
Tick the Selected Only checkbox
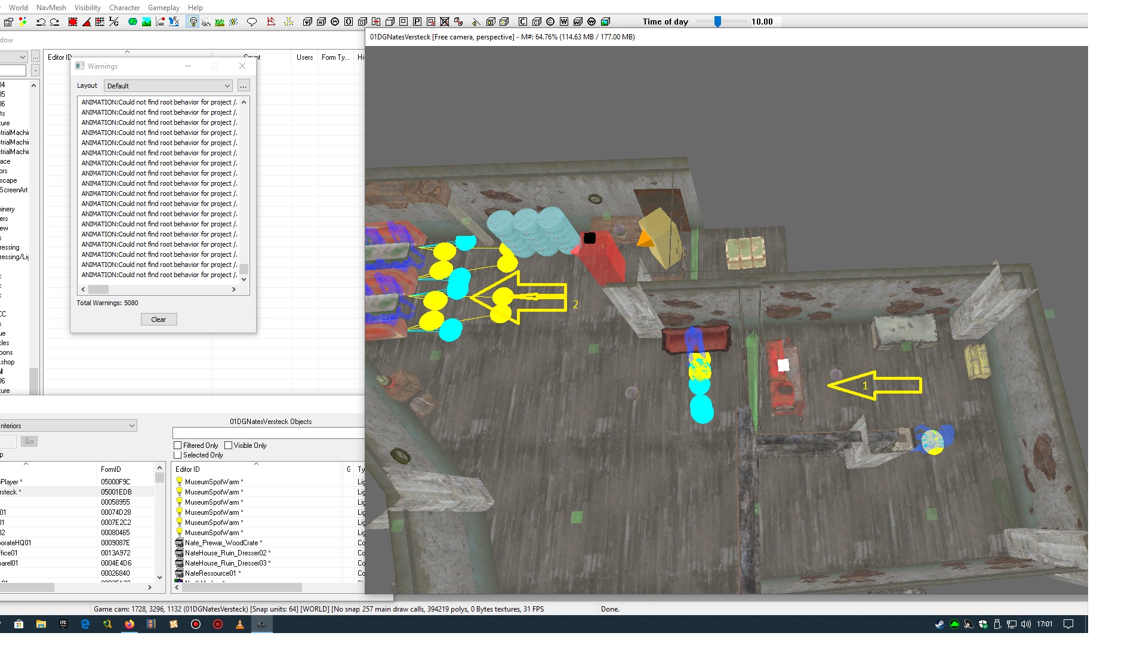point(178,455)
